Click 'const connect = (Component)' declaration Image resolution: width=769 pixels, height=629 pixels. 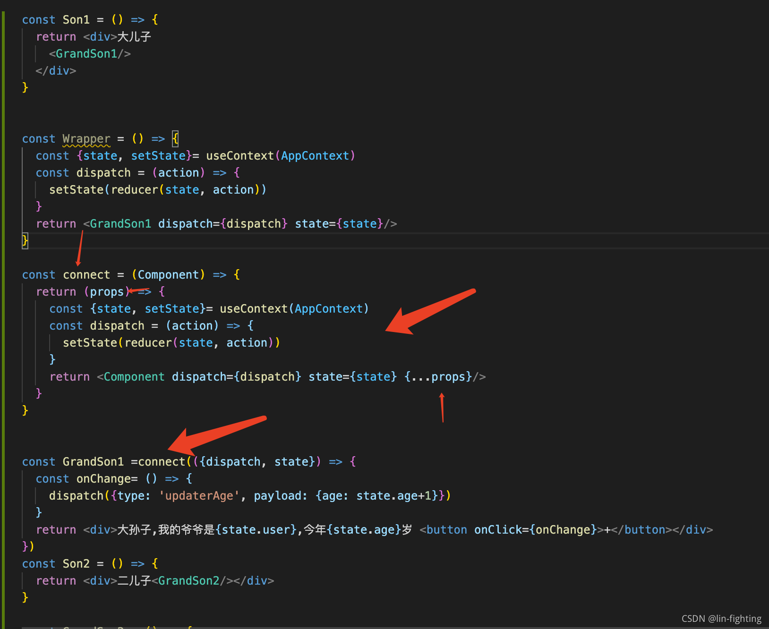[114, 275]
